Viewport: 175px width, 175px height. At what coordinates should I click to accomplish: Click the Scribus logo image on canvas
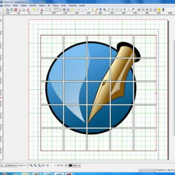tap(93, 88)
